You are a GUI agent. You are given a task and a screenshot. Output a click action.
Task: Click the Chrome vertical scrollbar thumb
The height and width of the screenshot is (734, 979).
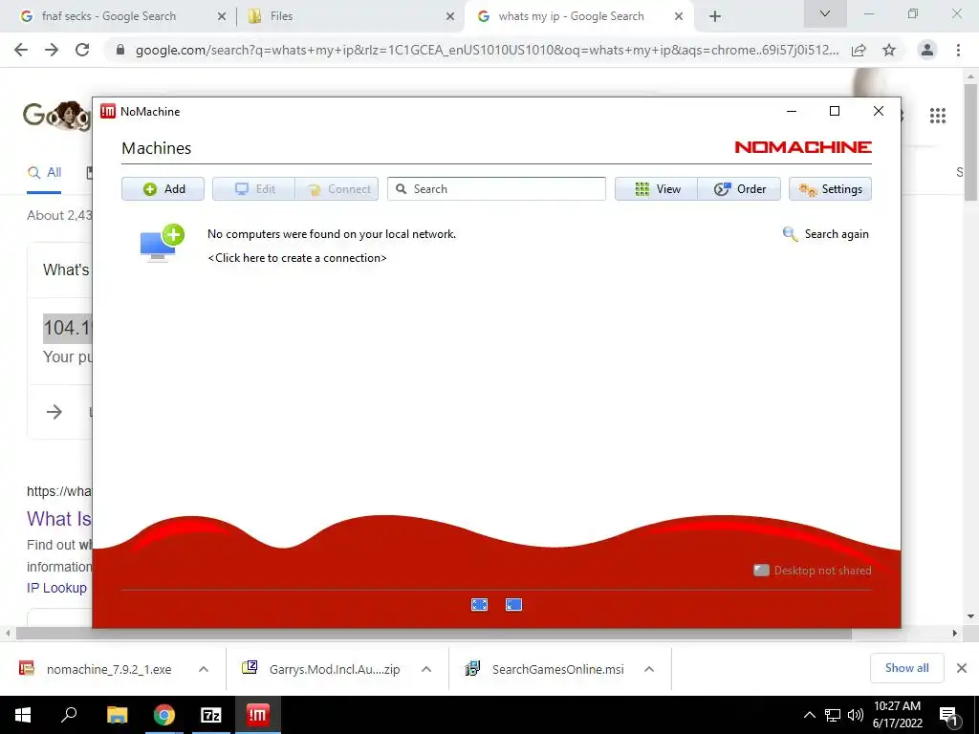971,141
